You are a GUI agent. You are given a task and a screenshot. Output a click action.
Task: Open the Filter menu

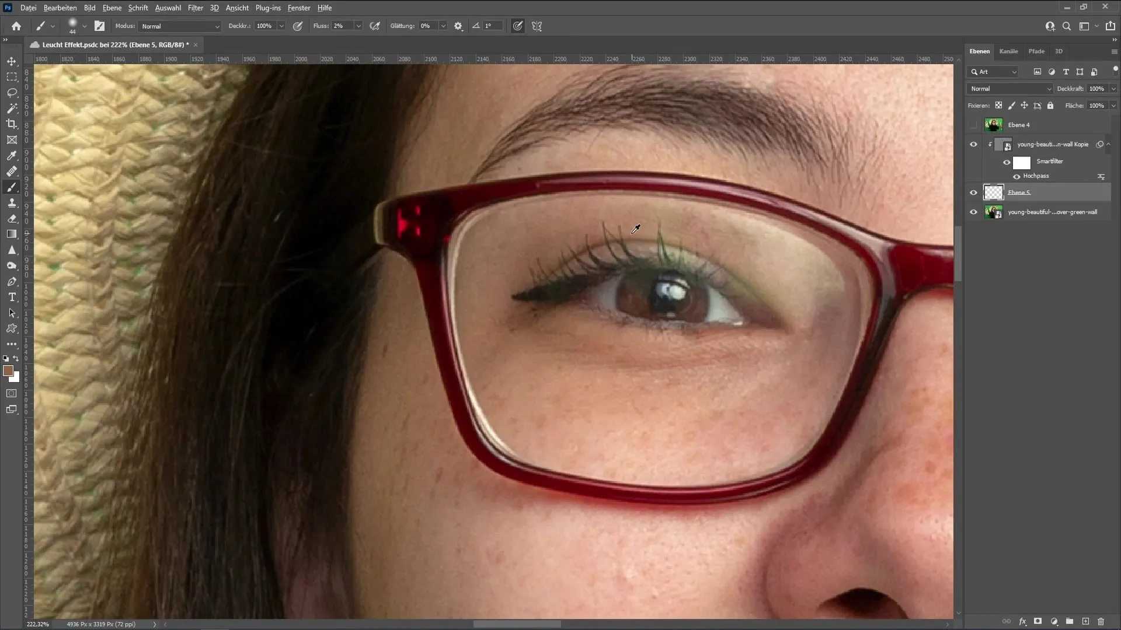pos(195,8)
